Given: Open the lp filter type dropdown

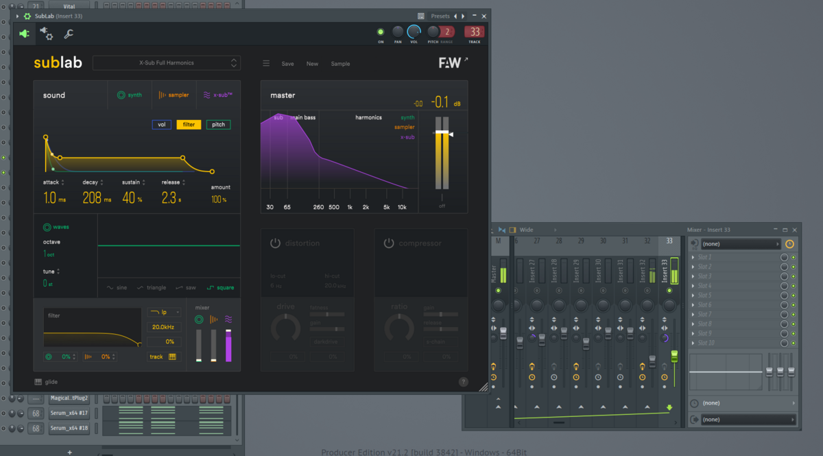Looking at the screenshot, I should 164,312.
